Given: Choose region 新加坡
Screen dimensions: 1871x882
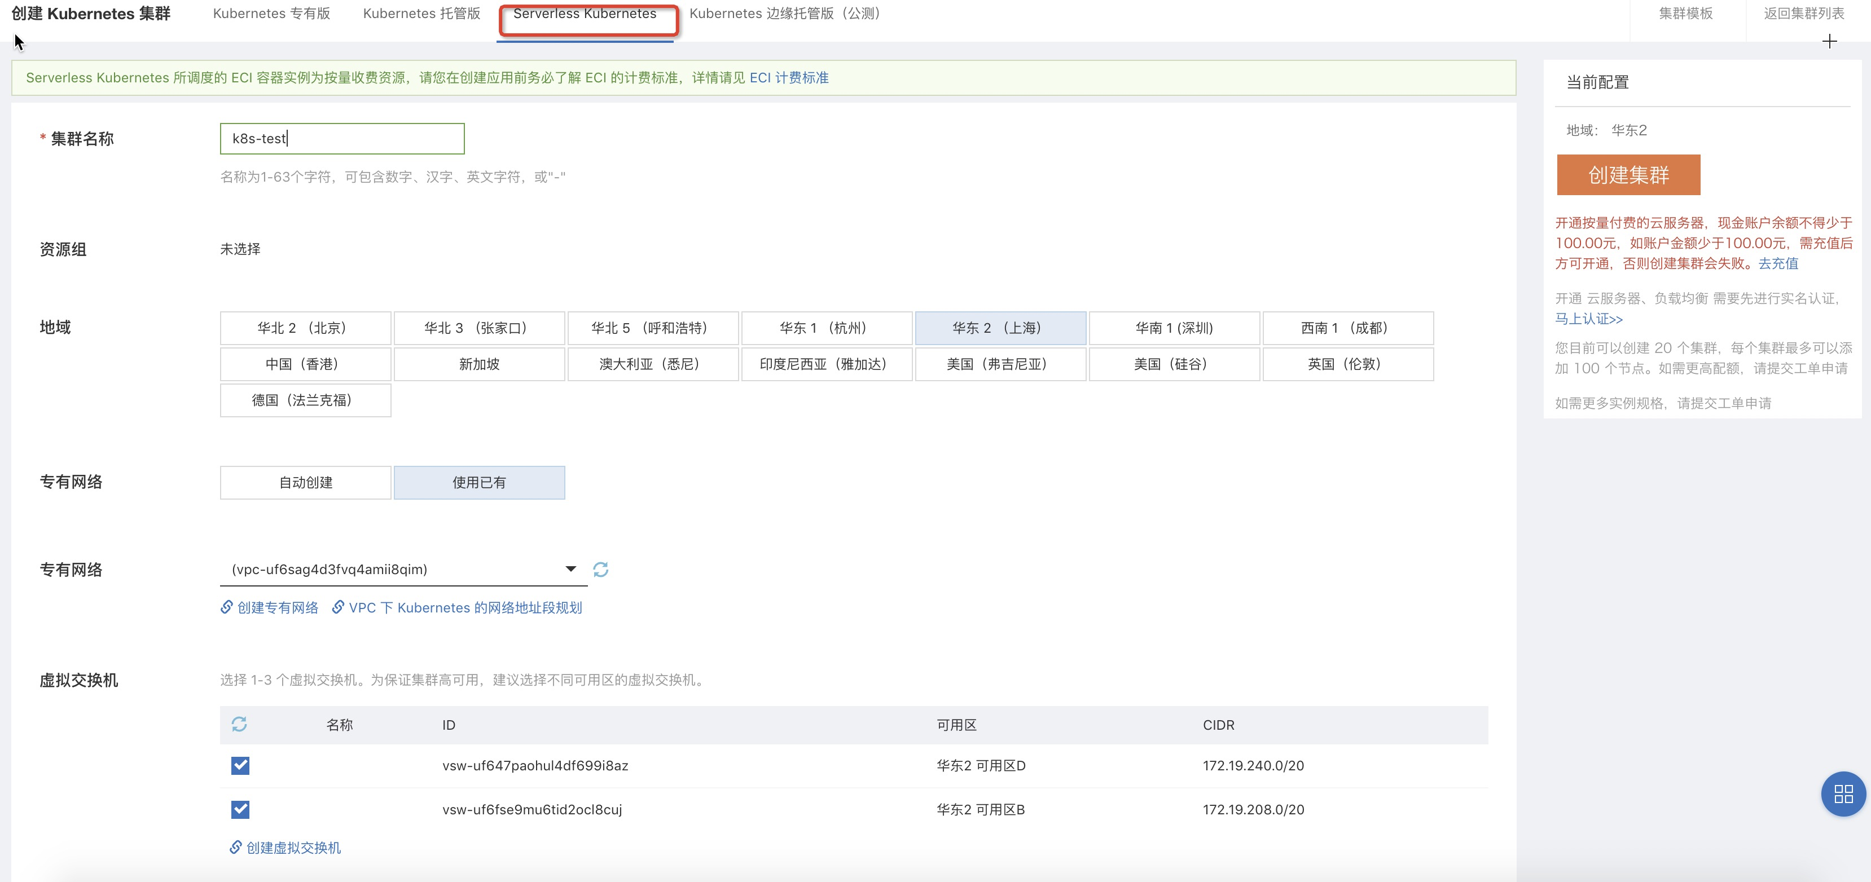Looking at the screenshot, I should click(x=480, y=364).
